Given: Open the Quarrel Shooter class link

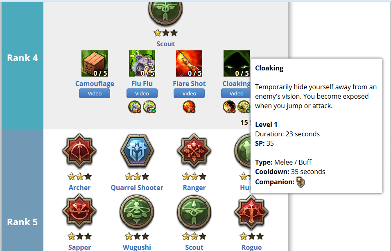Looking at the screenshot, I should (137, 188).
